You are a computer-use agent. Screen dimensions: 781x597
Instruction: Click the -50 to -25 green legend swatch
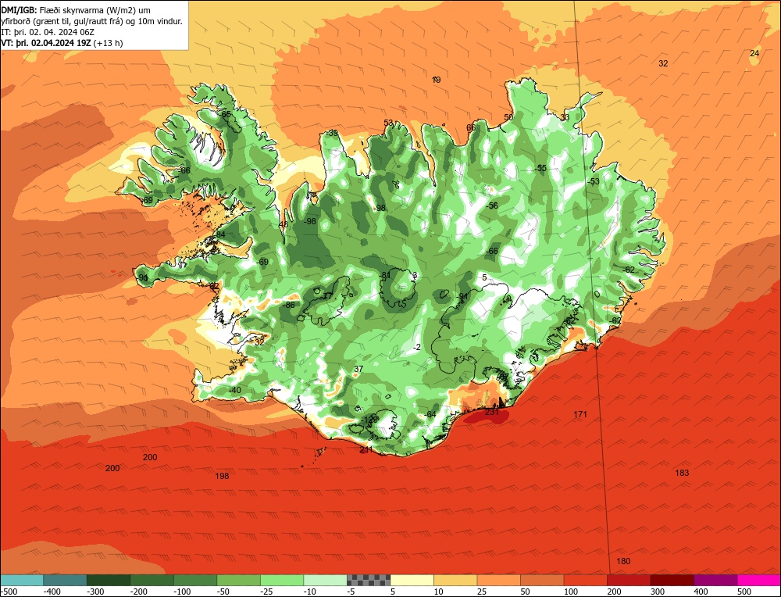[238, 580]
